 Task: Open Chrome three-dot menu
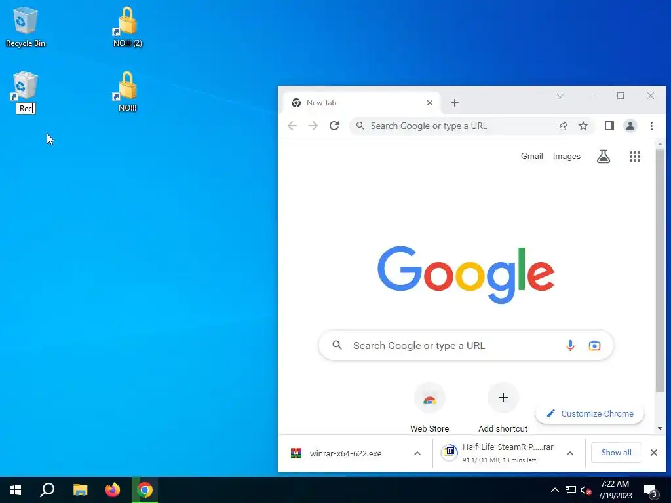pyautogui.click(x=651, y=126)
